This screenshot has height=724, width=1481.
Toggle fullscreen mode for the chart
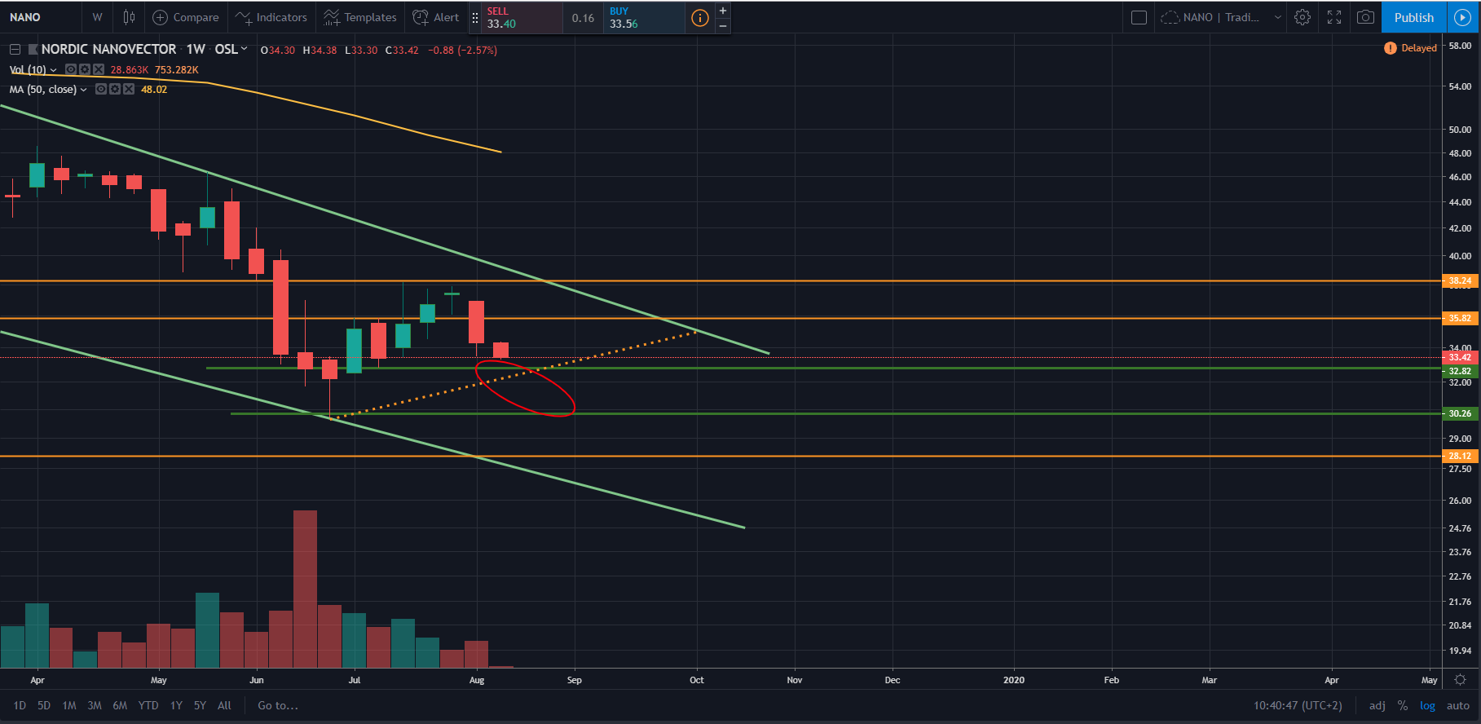click(1334, 17)
